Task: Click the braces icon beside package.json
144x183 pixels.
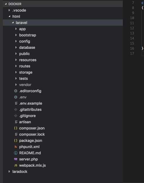Action: click(x=16, y=140)
